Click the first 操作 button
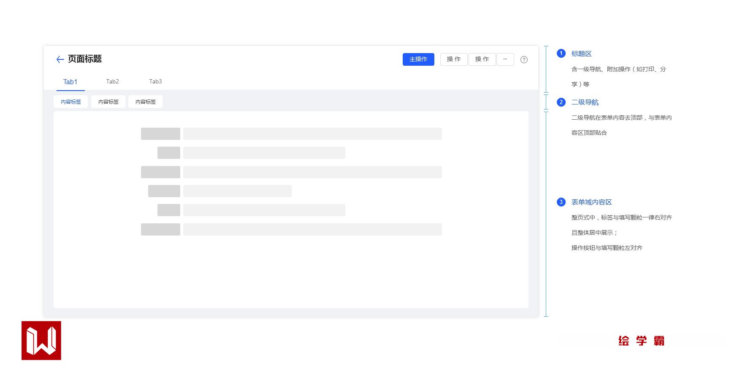Viewport: 748px width, 375px height. [454, 59]
